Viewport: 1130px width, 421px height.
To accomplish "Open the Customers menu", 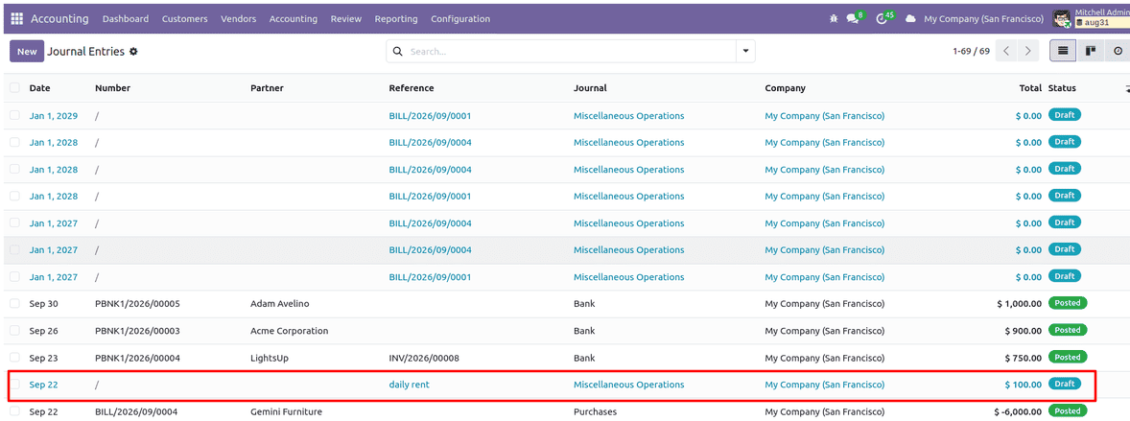I will pos(184,19).
